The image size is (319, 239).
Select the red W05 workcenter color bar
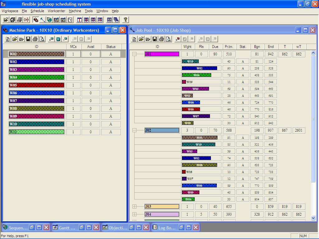(36, 85)
